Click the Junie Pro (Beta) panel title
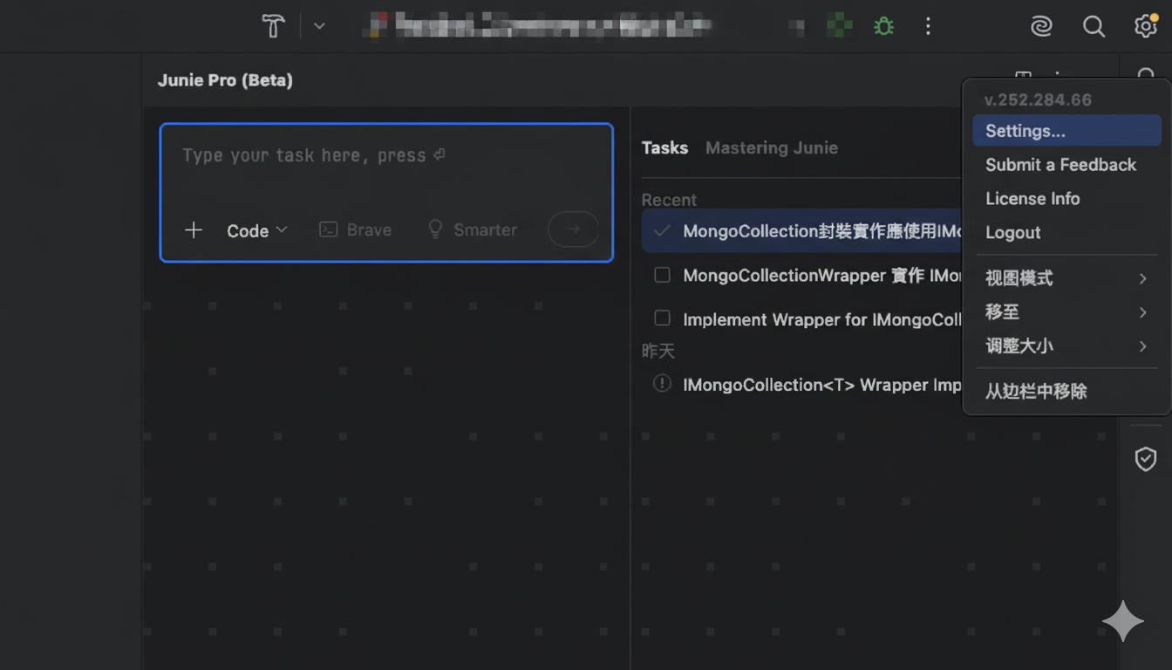1172x670 pixels. 225,80
